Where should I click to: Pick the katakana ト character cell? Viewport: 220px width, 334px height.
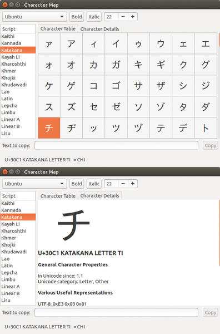(206, 128)
